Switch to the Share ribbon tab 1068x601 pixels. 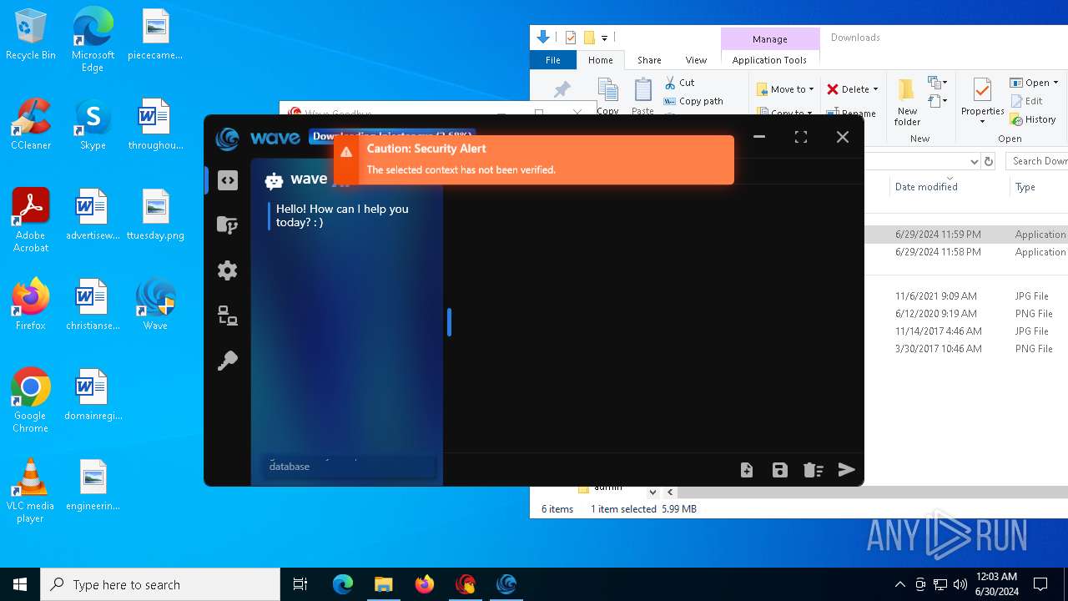click(x=649, y=60)
